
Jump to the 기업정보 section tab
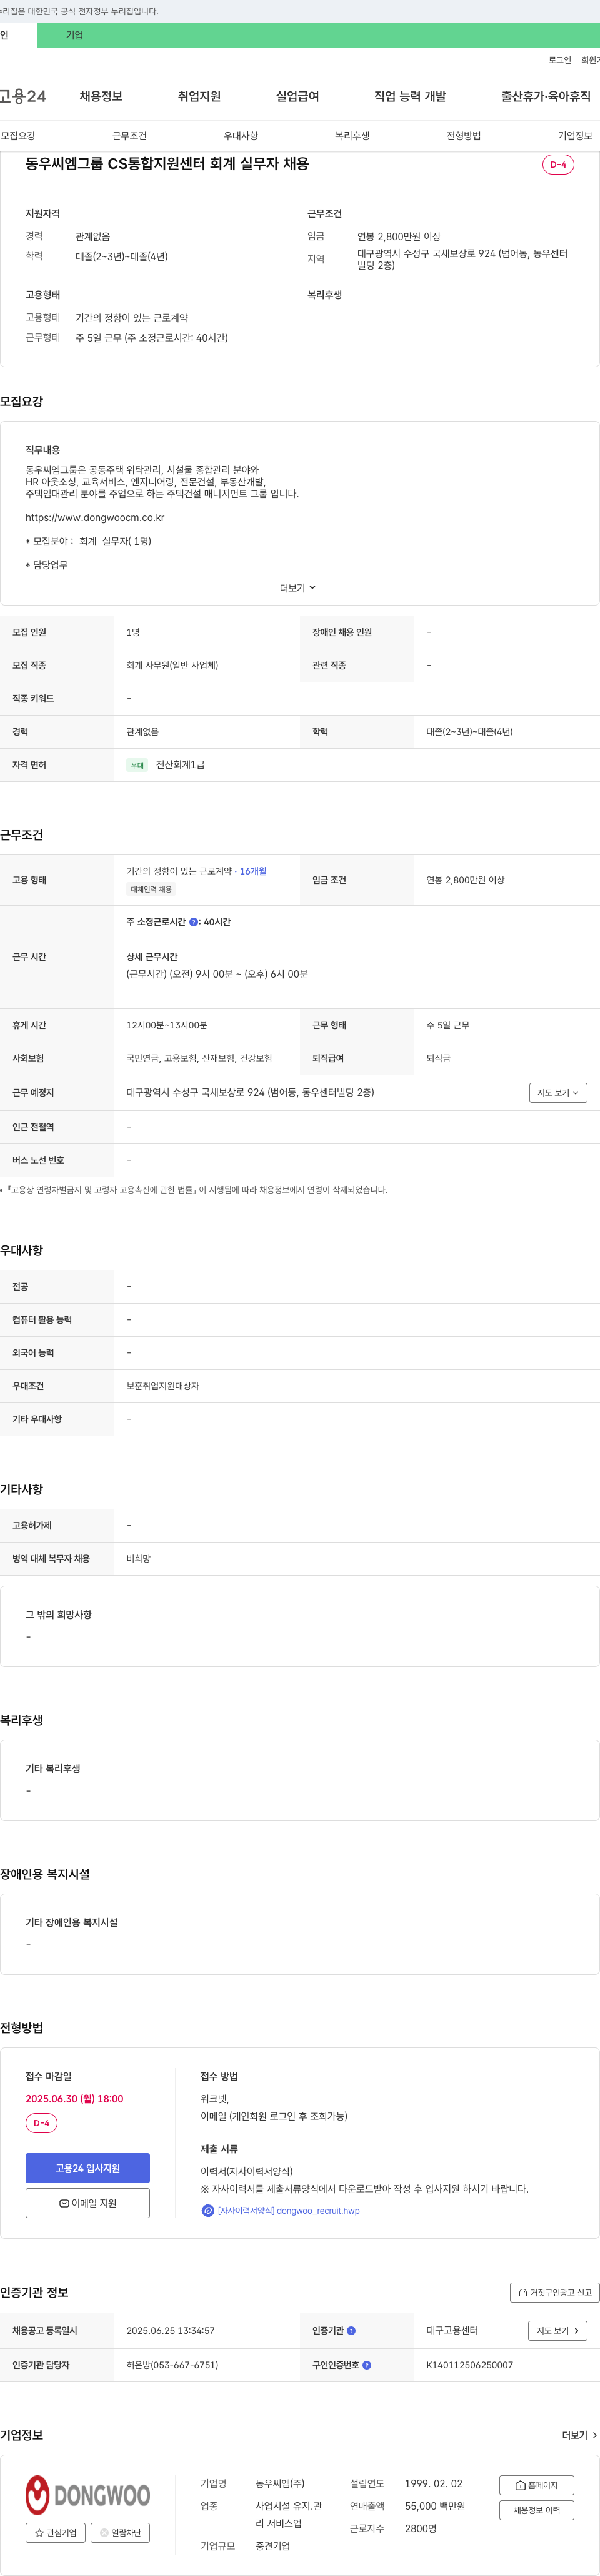[575, 136]
